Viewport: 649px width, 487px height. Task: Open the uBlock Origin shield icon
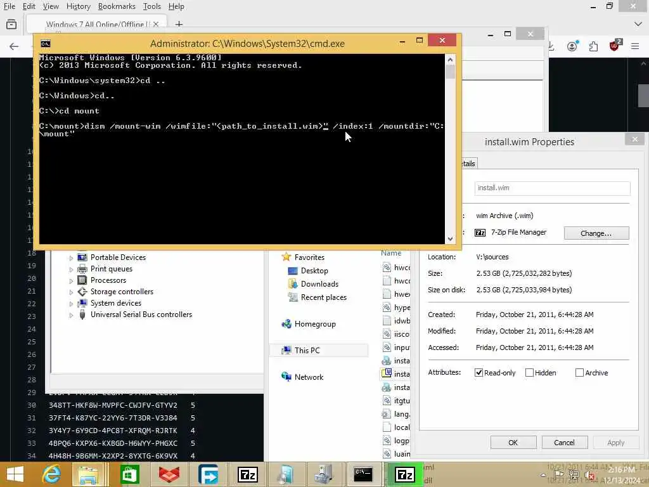[x=615, y=45]
